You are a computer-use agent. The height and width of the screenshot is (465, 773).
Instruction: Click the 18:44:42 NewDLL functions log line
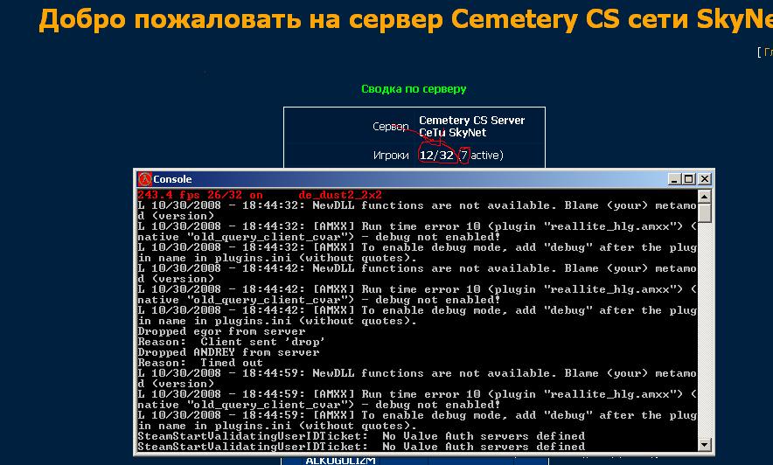pyautogui.click(x=417, y=274)
